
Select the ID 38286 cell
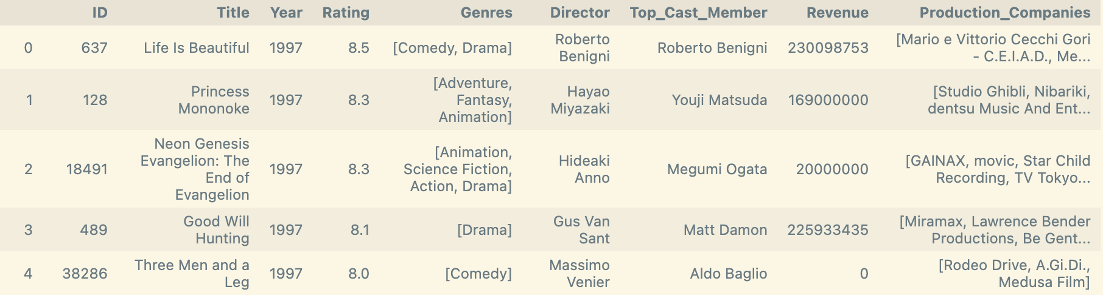tap(85, 274)
